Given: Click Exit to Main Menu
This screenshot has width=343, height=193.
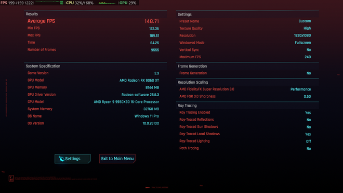Looking at the screenshot, I should click(117, 159).
